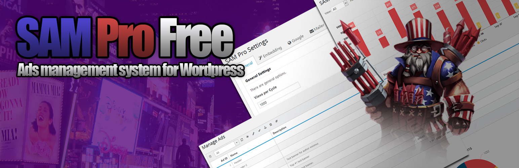Click the checkmark icon in Manage Ads toolbar

click(259, 131)
